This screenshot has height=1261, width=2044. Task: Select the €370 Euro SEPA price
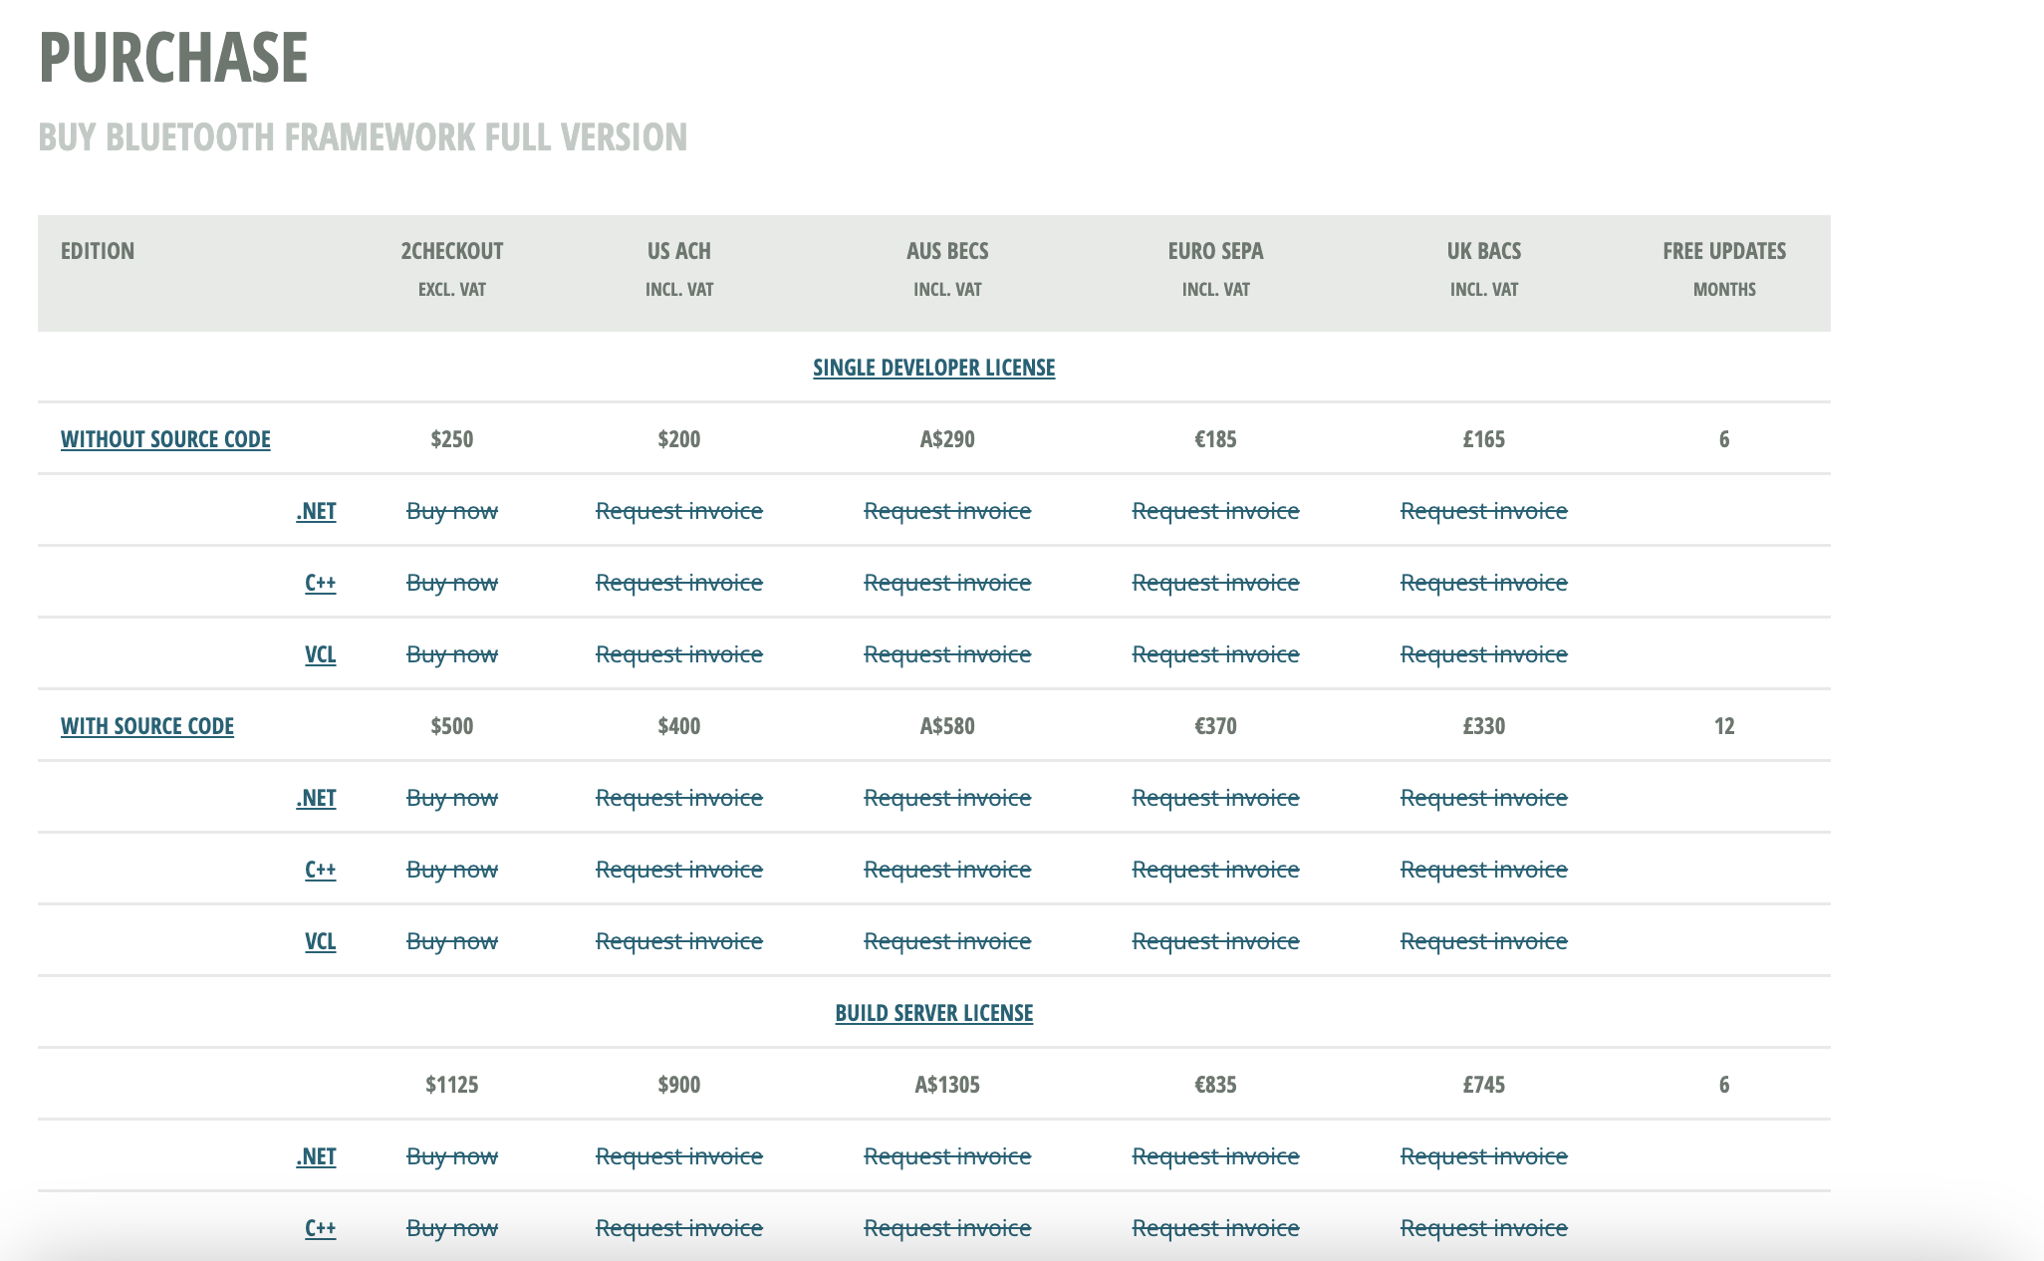[1215, 726]
